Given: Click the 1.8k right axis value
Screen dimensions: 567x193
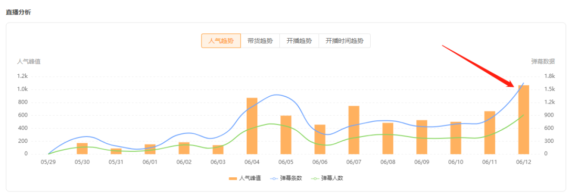Looking at the screenshot, I should [x=550, y=76].
